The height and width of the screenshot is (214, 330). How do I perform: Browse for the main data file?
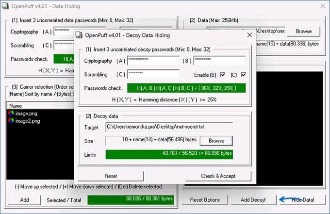[304, 32]
